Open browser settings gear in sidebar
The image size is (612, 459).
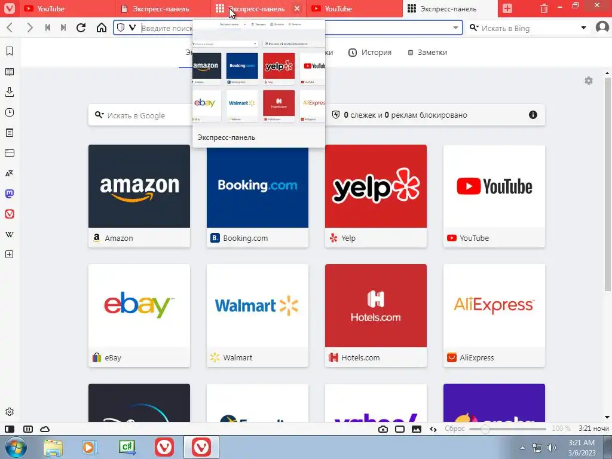(10, 412)
